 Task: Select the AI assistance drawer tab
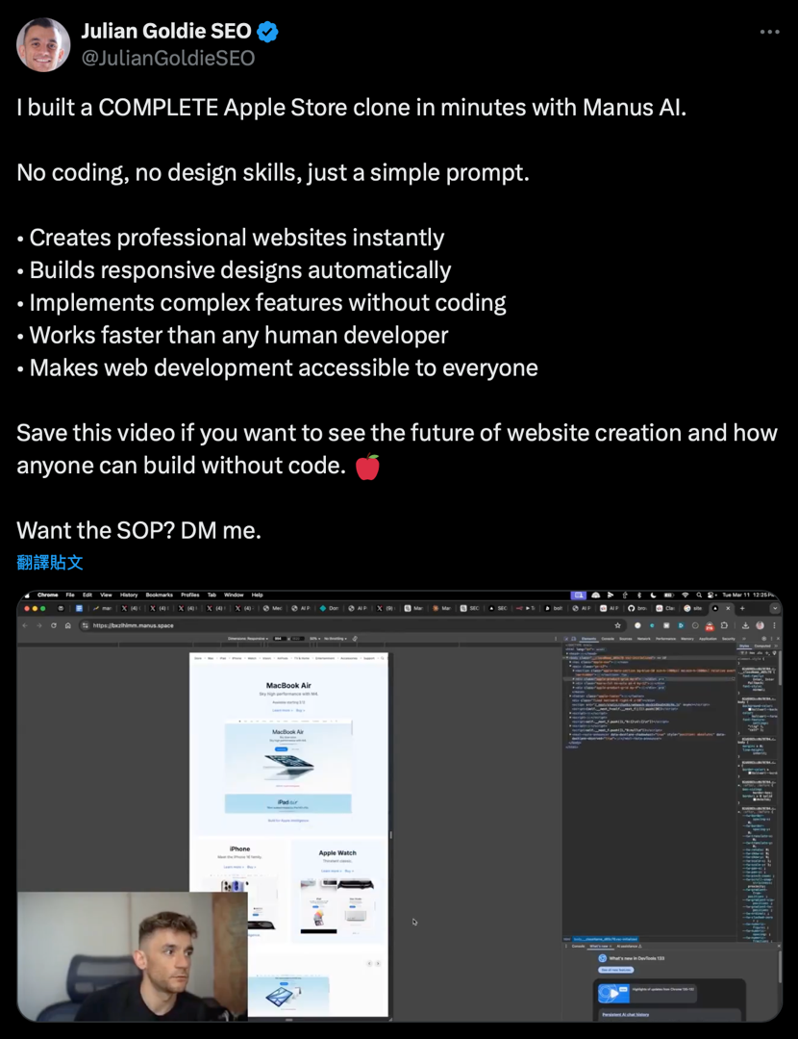click(x=627, y=947)
